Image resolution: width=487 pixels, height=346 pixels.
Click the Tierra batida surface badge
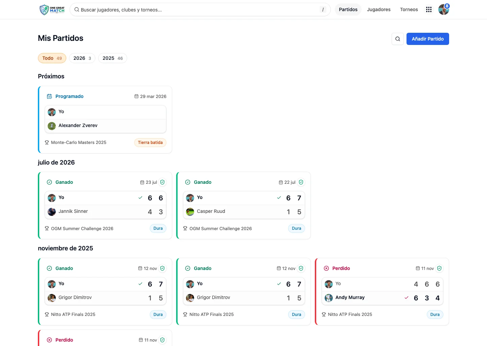[150, 143]
